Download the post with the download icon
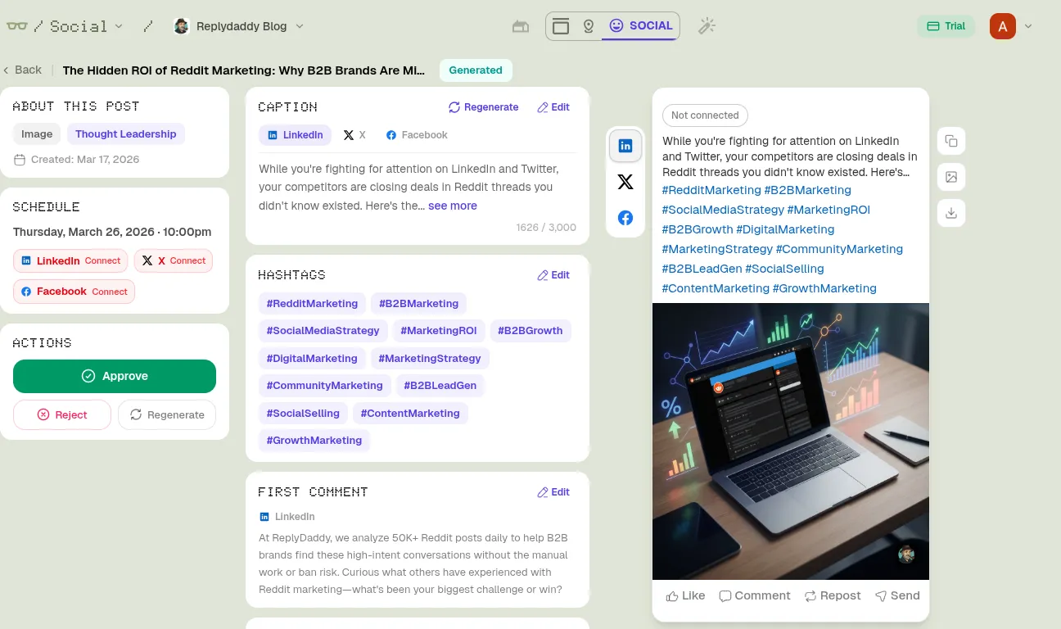The image size is (1061, 629). pyautogui.click(x=951, y=213)
